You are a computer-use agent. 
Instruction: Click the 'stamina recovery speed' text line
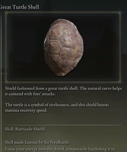click(x=26, y=110)
